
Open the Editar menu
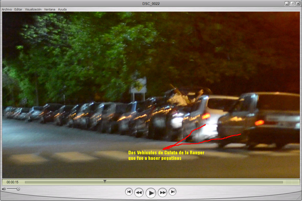coord(18,9)
